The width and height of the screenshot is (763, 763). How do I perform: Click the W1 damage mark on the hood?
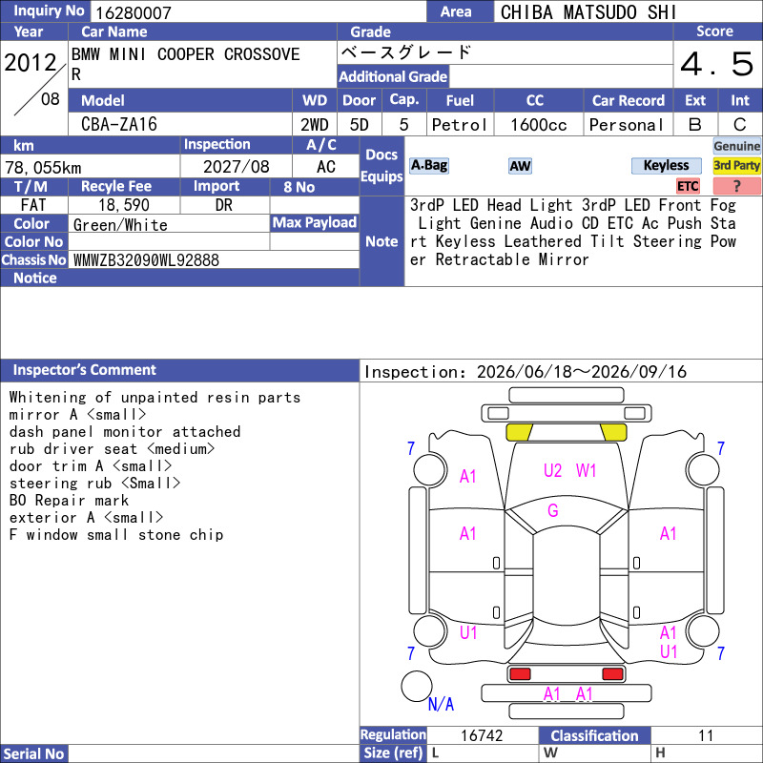tap(586, 470)
